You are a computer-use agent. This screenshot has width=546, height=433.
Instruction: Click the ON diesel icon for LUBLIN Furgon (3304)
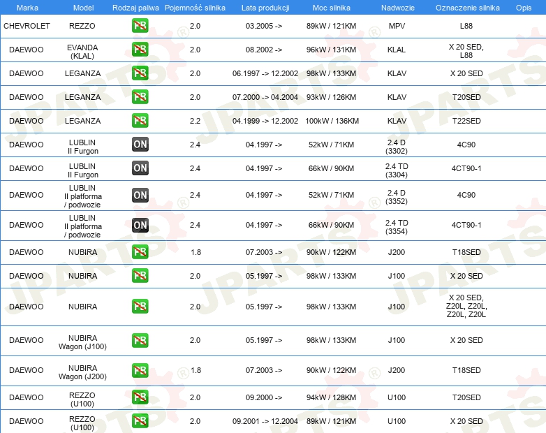coord(140,168)
